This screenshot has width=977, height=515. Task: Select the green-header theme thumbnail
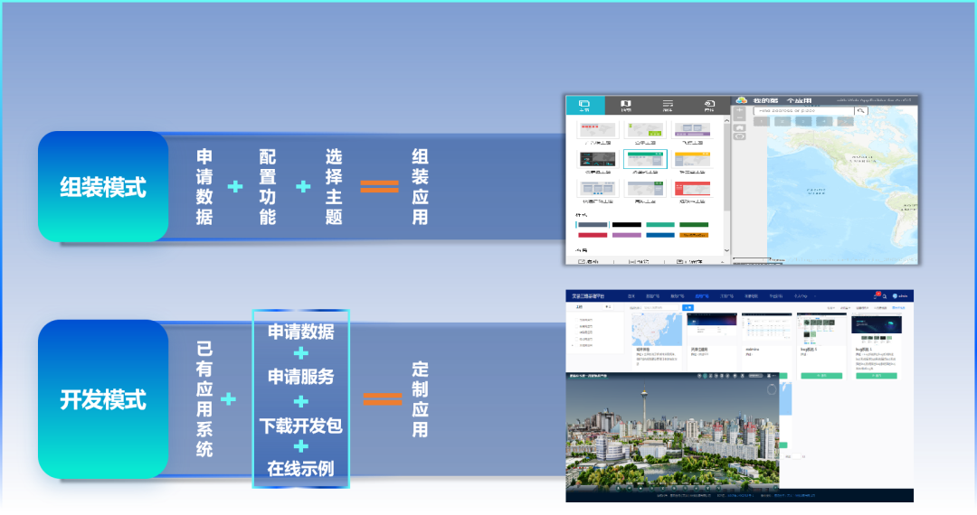pos(644,159)
